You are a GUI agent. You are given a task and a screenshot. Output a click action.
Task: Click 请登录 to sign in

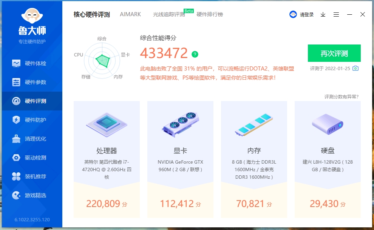[306, 15]
